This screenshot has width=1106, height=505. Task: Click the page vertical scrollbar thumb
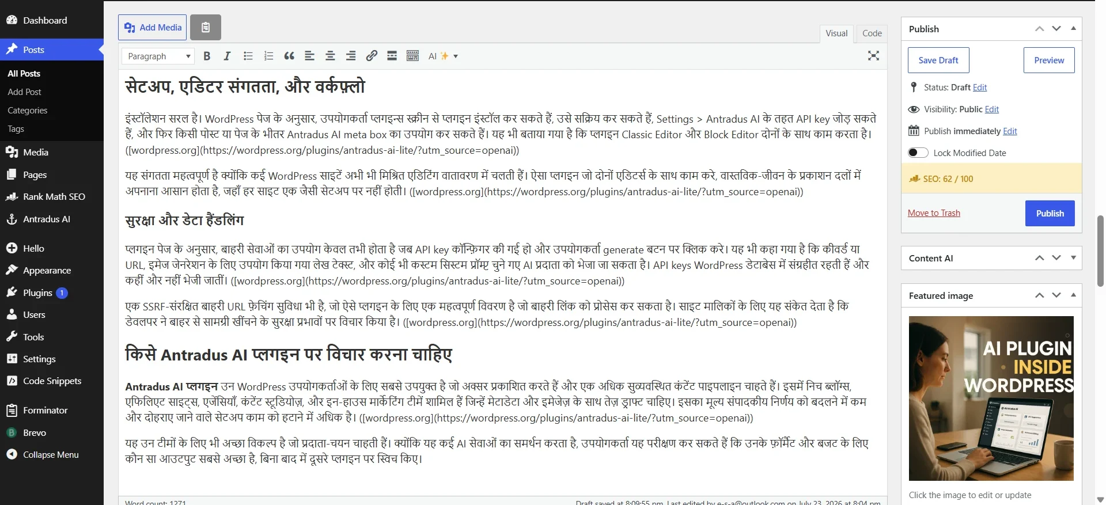pos(1100,251)
